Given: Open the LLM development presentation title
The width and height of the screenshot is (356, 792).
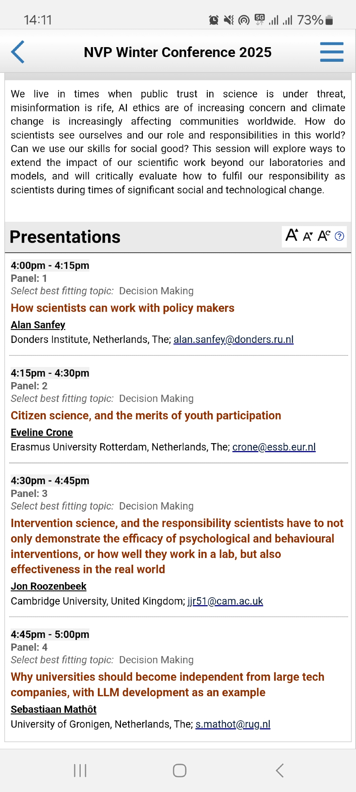Looking at the screenshot, I should point(167,685).
